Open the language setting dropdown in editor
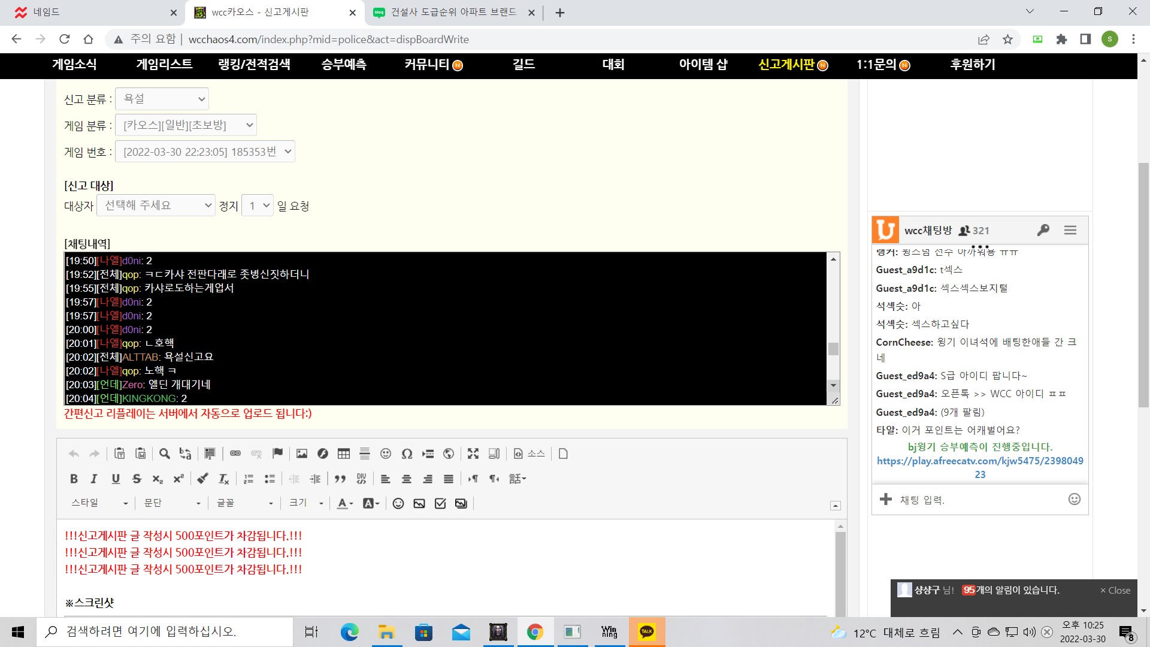Image resolution: width=1150 pixels, height=647 pixels. [517, 479]
